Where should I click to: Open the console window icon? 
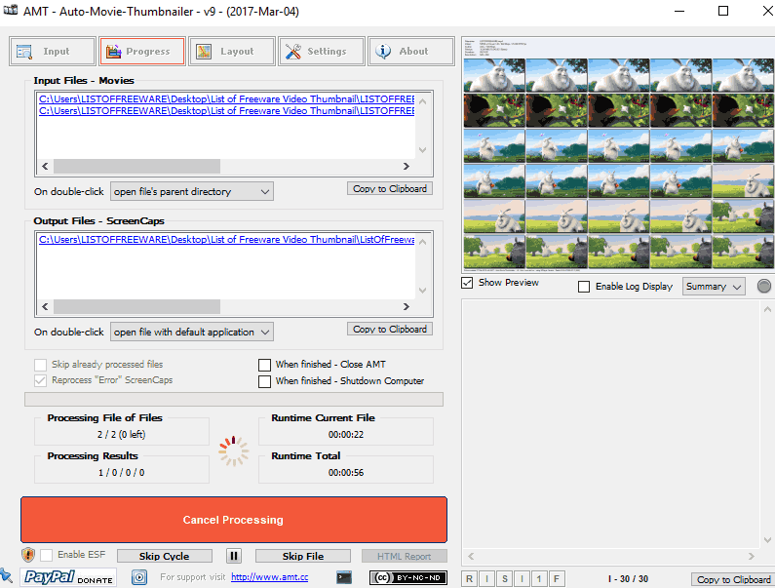coord(344,577)
